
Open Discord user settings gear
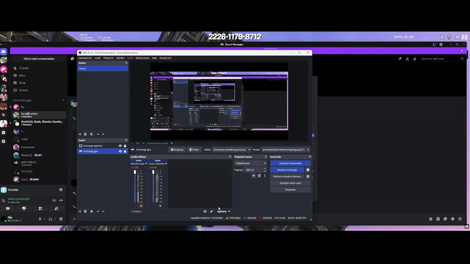tap(61, 219)
